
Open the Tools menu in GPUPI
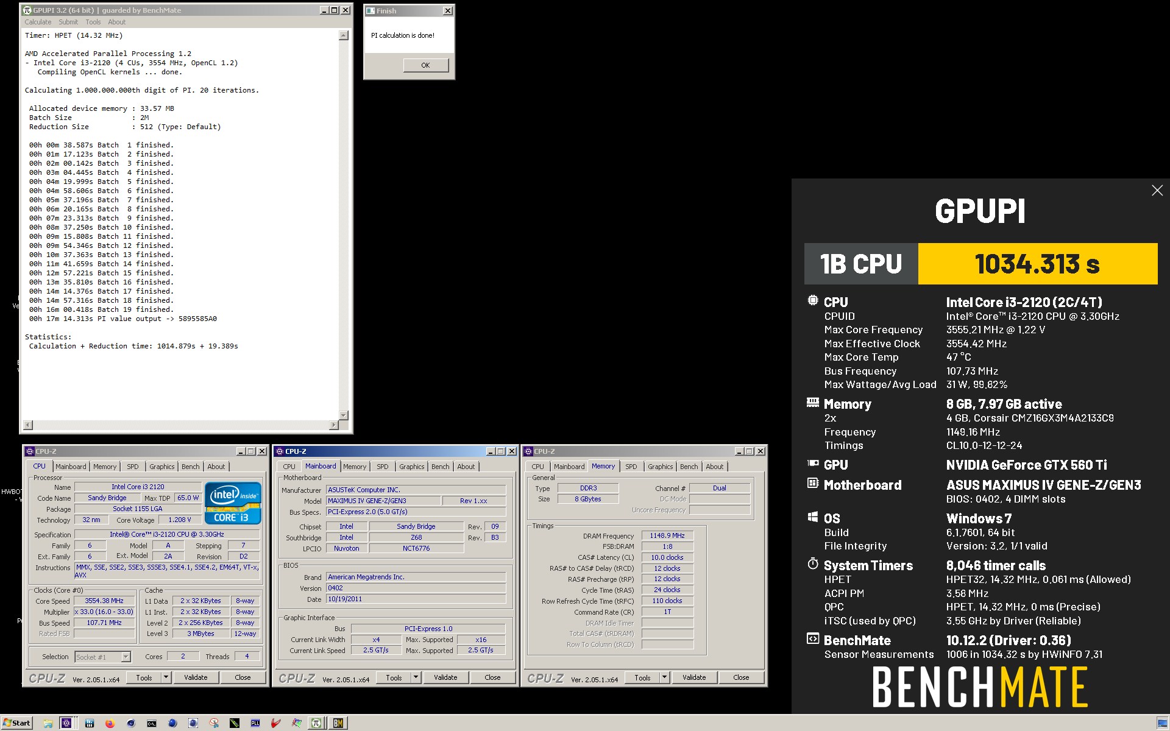[93, 22]
